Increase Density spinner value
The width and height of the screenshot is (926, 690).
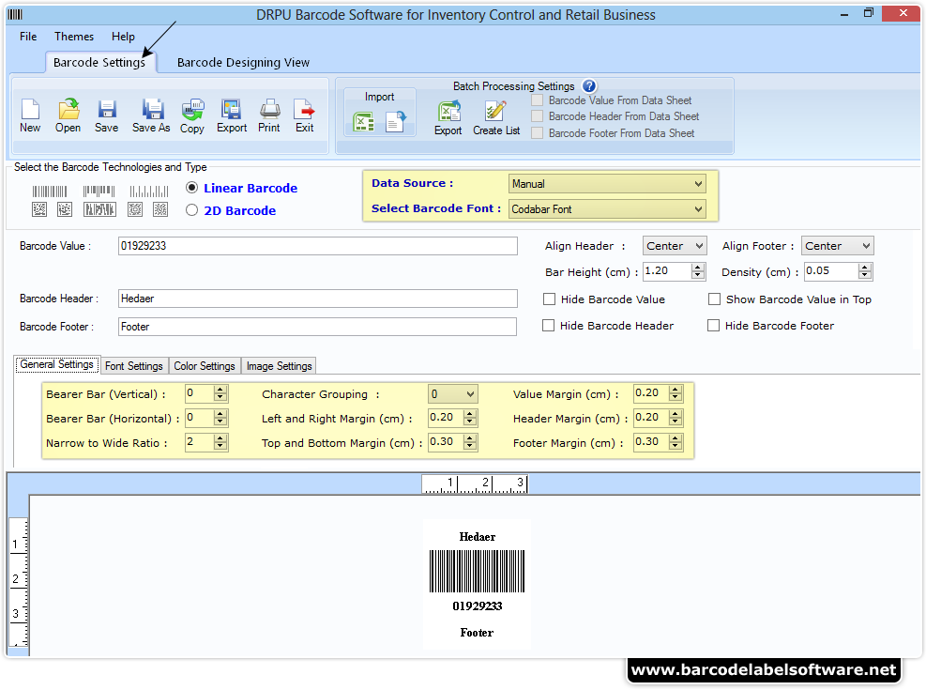865,268
